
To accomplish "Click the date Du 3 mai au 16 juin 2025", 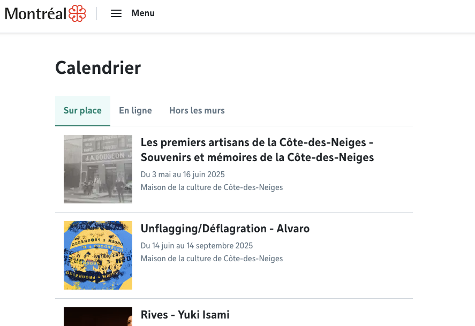I will [183, 175].
